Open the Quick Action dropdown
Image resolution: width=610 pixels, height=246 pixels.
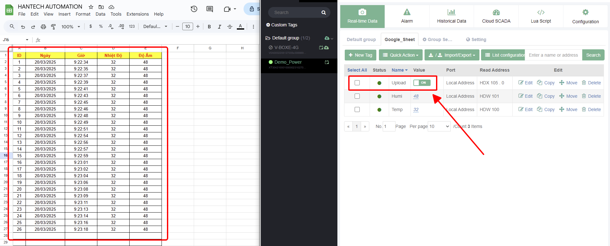coord(401,55)
